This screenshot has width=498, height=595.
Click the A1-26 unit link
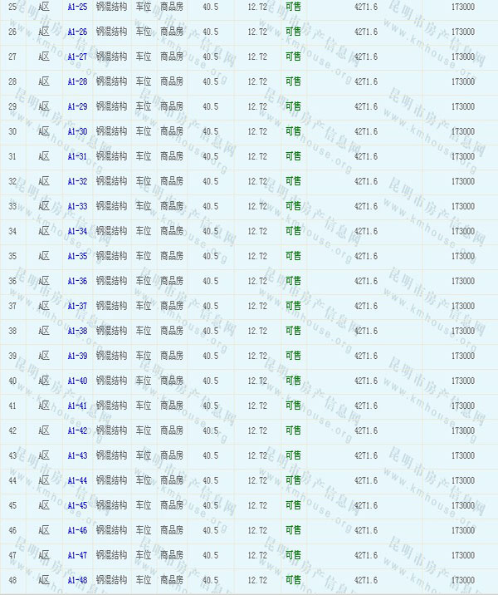coord(77,32)
